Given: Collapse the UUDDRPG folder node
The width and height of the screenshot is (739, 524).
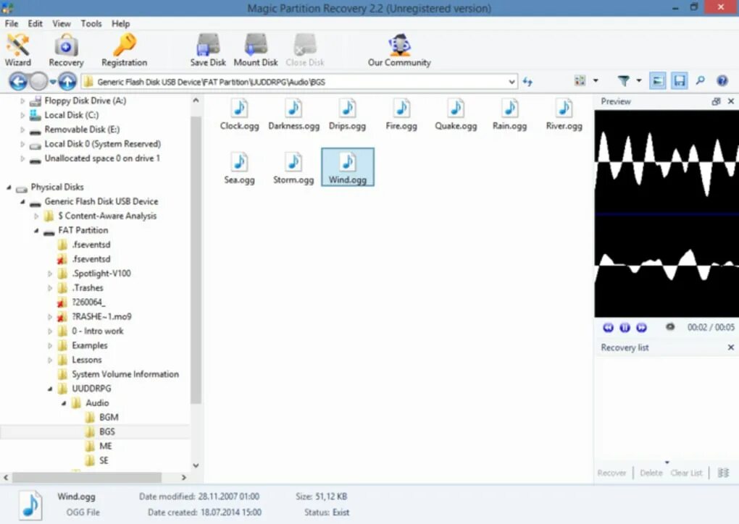Looking at the screenshot, I should (50, 389).
